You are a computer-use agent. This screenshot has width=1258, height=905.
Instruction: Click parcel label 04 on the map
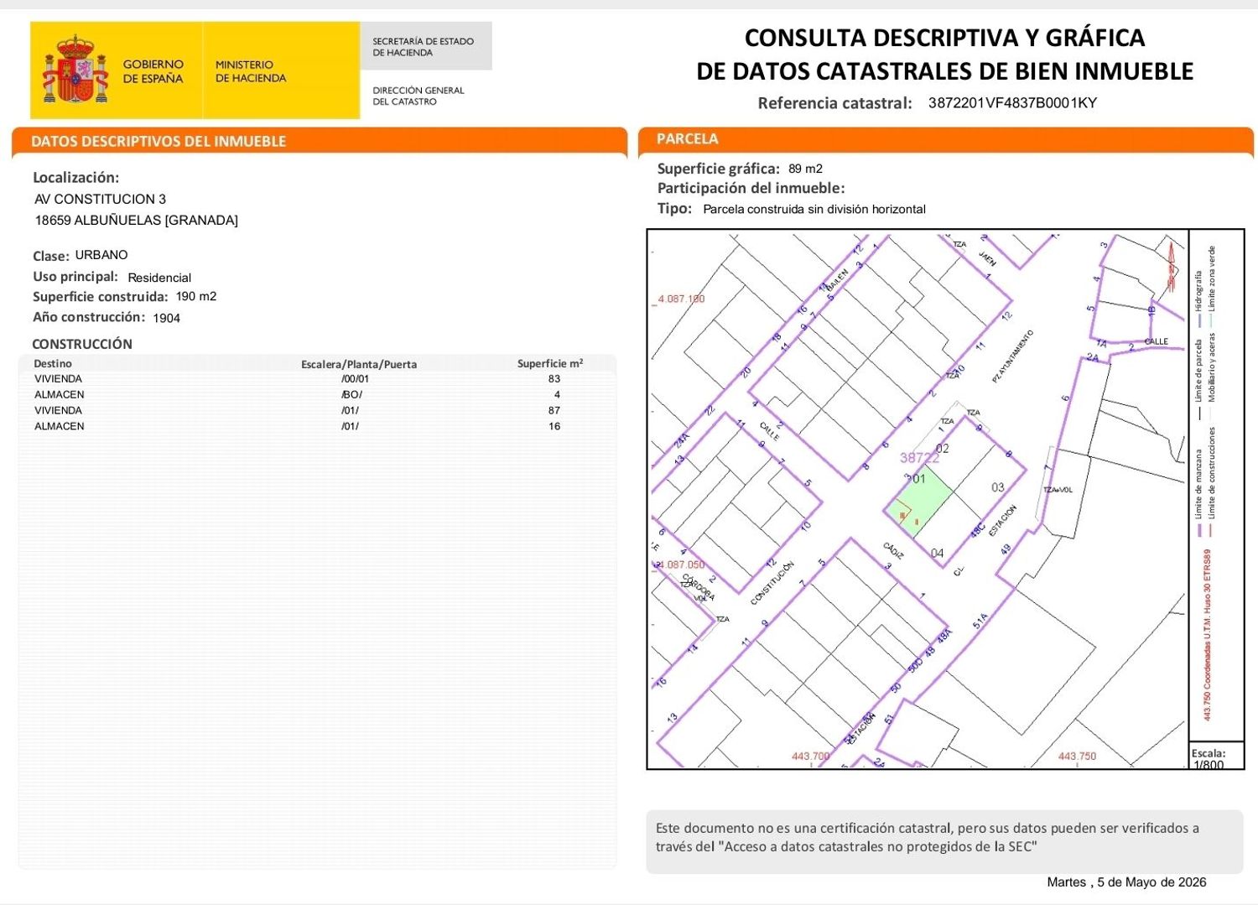pos(938,554)
